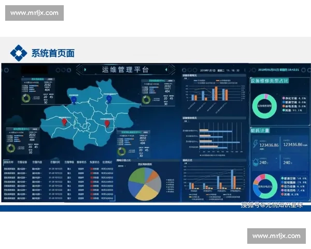311x249 pixels.
Task: Click the 123436.86 value beside lightning icon
Action: [x=269, y=145]
